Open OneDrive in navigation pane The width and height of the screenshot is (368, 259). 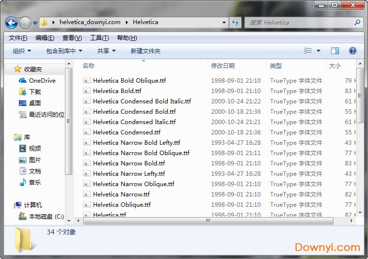42,81
